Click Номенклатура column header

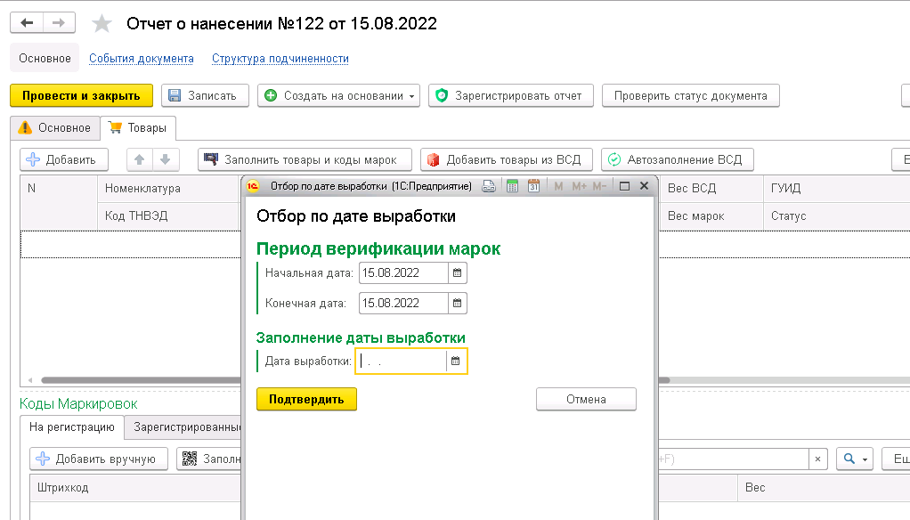(x=168, y=189)
